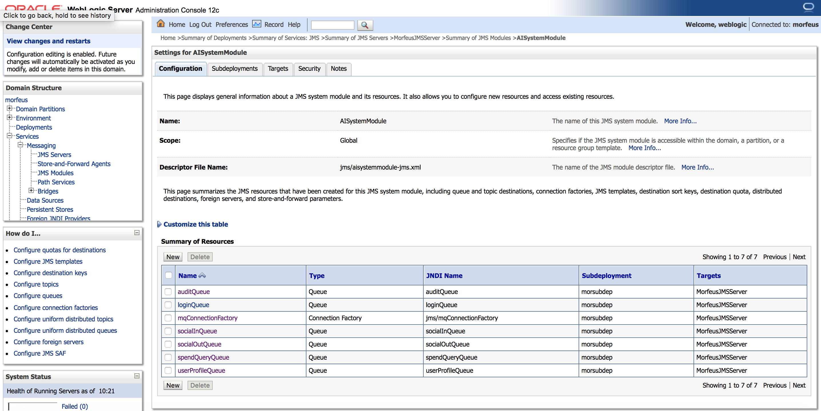Check the mqConnectionFactory row checkbox
821x411 pixels.
pos(168,318)
